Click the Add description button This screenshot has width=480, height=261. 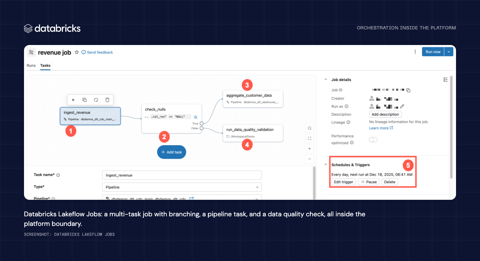pyautogui.click(x=385, y=114)
